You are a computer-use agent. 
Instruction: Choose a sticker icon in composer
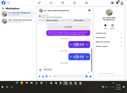coord(46,76)
